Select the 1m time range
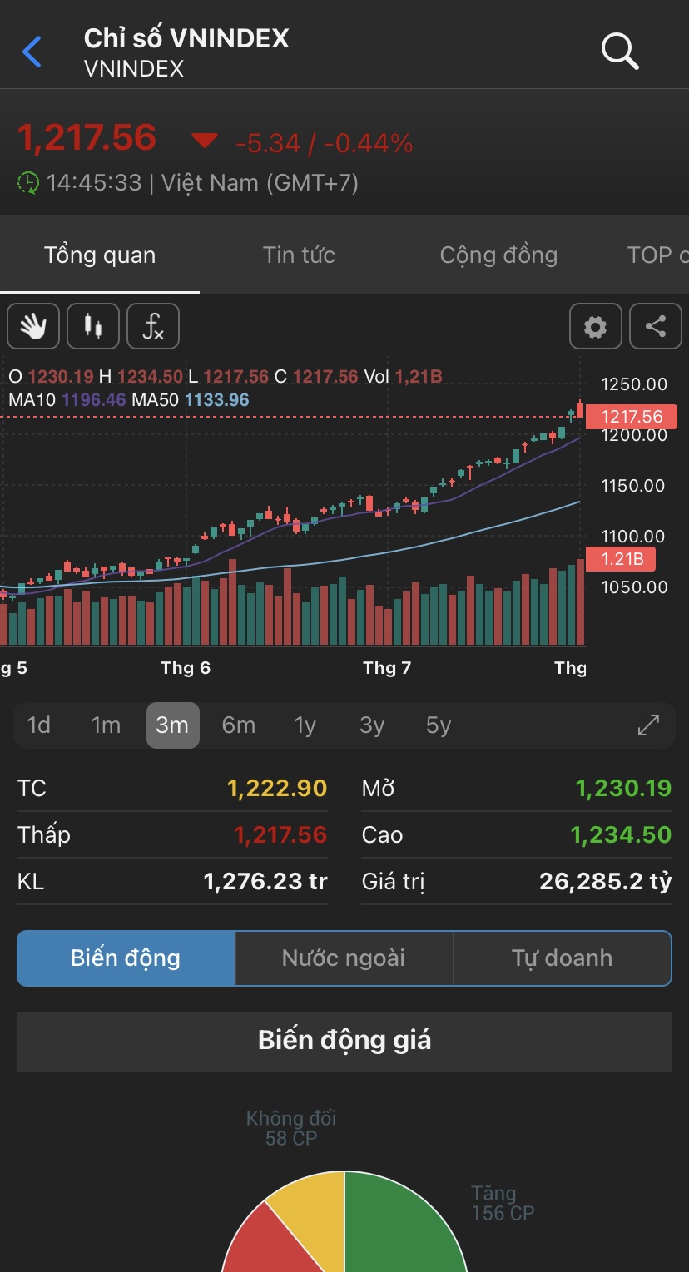The height and width of the screenshot is (1272, 689). [x=106, y=725]
